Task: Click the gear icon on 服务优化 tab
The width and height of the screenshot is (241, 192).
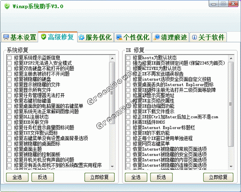Action: click(81, 38)
